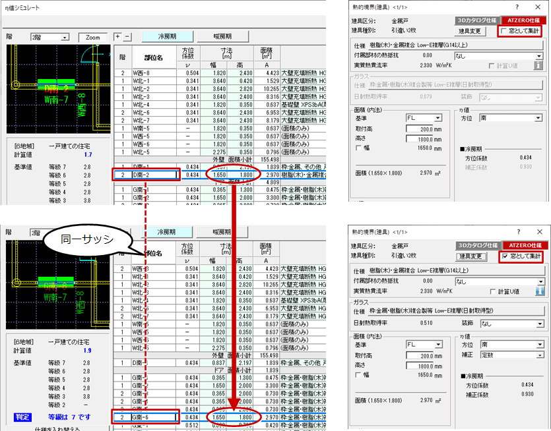Click the plus zoom-in button beside Zoom
Image resolution: width=551 pixels, height=431 pixels.
(x=117, y=37)
